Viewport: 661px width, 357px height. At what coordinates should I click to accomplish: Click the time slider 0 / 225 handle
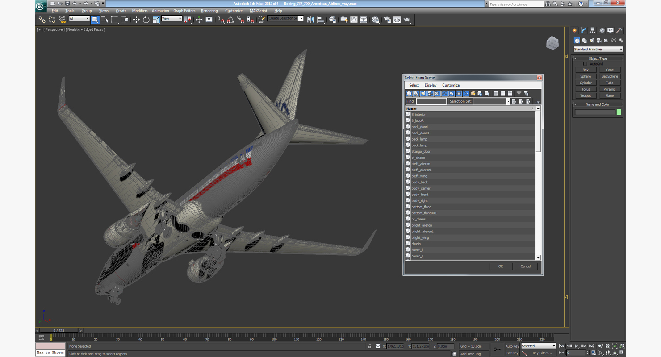pos(59,331)
